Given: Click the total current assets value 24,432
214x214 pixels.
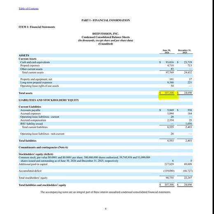Looking at the screenshot, I should coord(188,72).
